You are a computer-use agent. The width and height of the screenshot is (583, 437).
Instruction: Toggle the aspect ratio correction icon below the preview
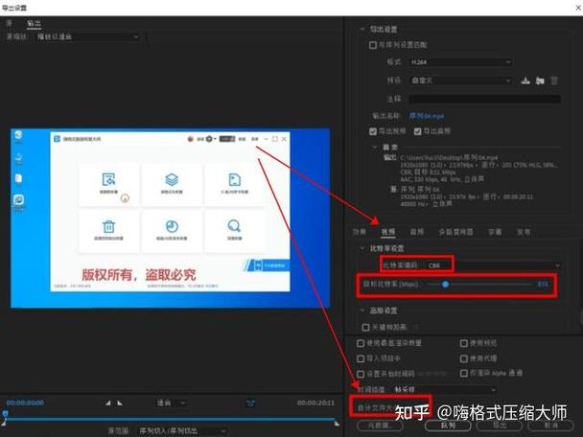point(251,402)
